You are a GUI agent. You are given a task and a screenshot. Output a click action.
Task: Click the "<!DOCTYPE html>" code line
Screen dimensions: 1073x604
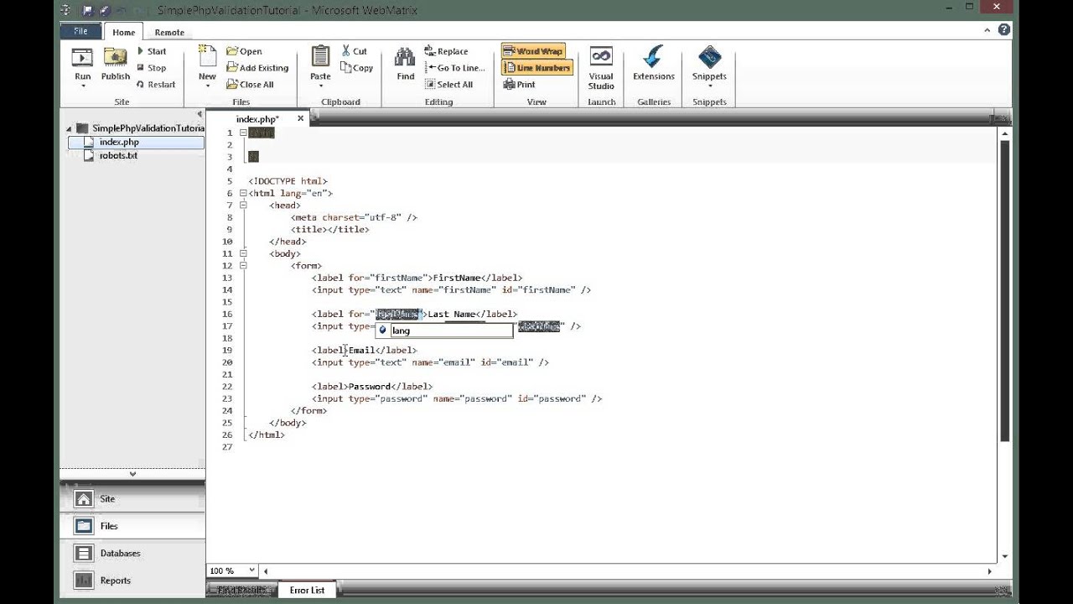click(x=288, y=181)
